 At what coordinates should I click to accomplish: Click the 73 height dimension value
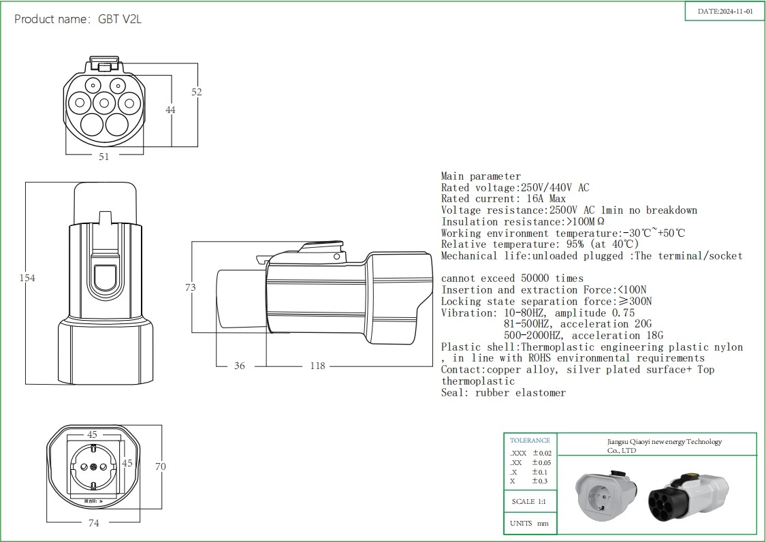(x=191, y=287)
